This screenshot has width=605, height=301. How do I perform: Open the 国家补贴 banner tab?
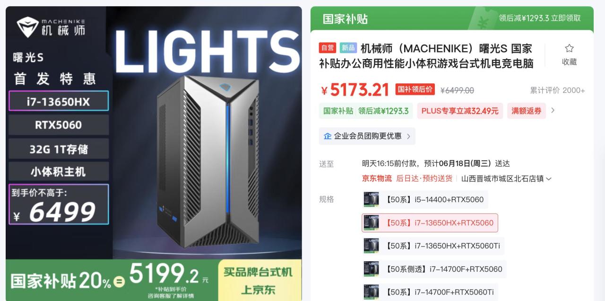(345, 19)
